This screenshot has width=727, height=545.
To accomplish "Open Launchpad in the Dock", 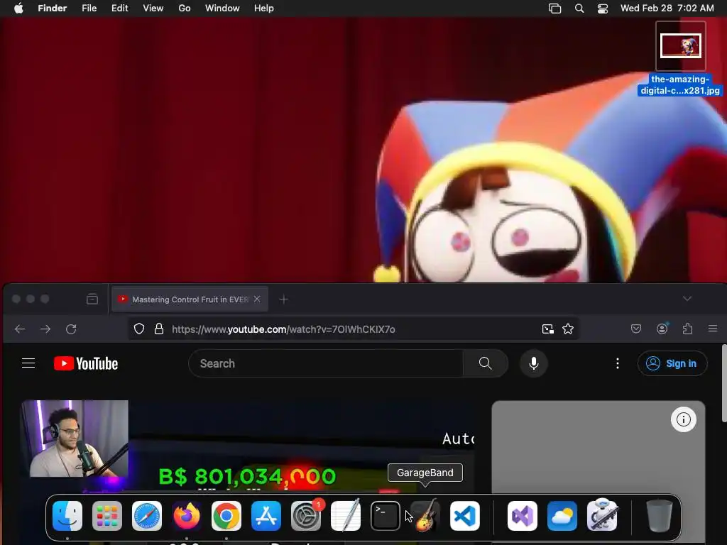I will click(x=107, y=516).
